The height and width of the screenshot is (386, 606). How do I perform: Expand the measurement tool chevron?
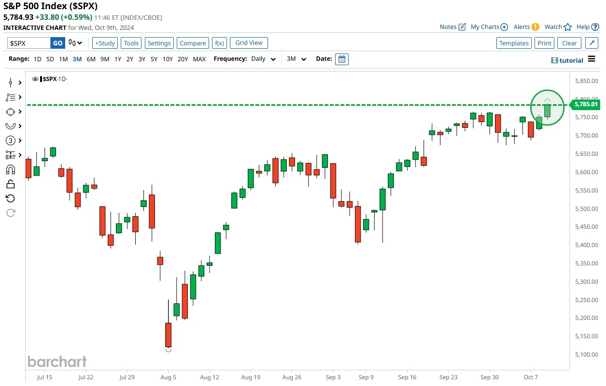pyautogui.click(x=20, y=155)
